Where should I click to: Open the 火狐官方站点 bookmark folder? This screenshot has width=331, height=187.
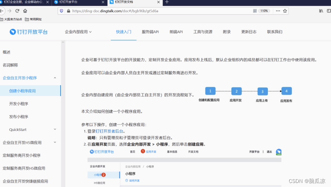pos(11,19)
